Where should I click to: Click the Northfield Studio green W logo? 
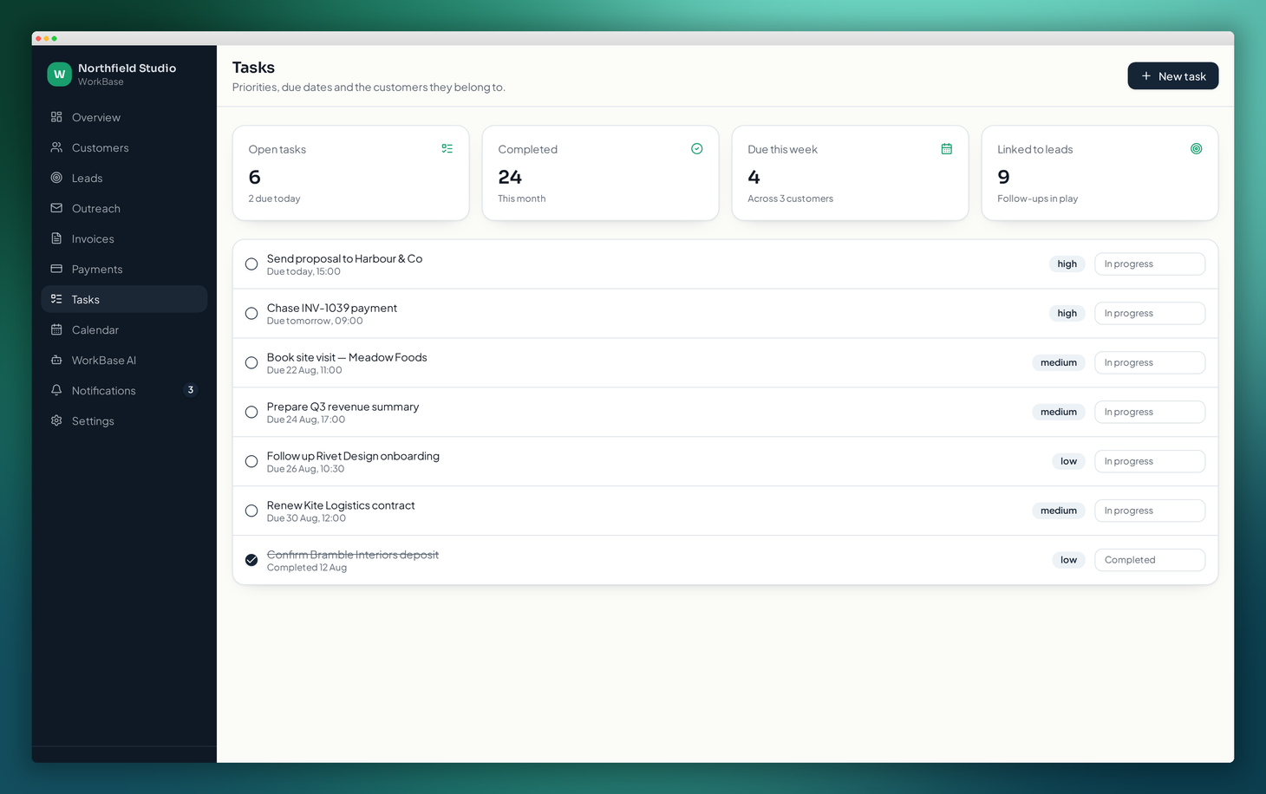59,75
